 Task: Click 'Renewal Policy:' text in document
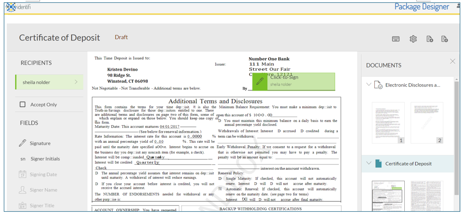tap(231, 173)
